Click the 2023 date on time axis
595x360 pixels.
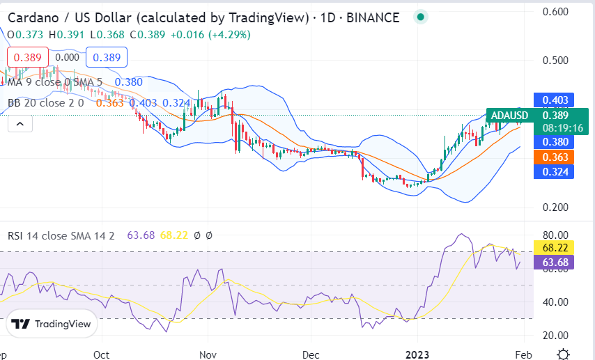(417, 354)
